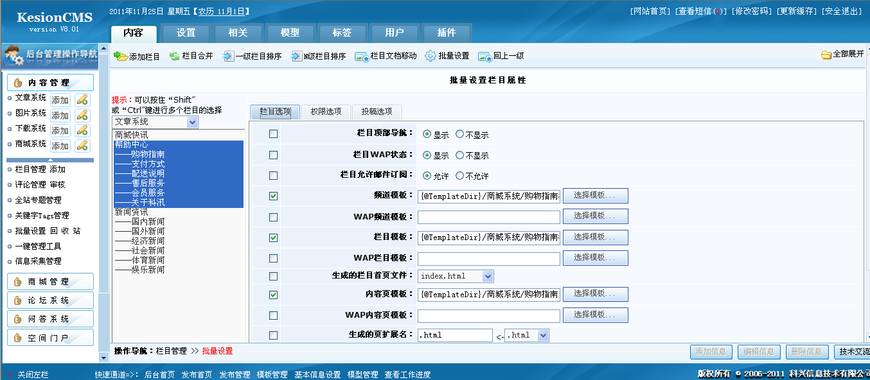Open 一级栏目排序 sorting tool
The height and width of the screenshot is (380, 870).
[228, 56]
